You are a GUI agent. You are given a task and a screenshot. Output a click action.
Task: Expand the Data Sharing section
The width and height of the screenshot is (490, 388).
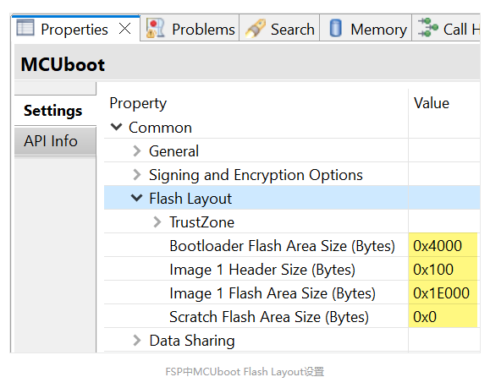137,341
